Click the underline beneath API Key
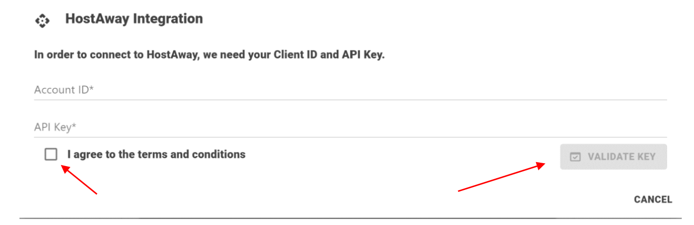694x225 pixels. [350, 137]
